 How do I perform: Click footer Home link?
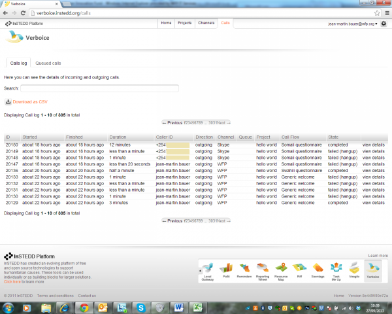pyautogui.click(x=338, y=296)
